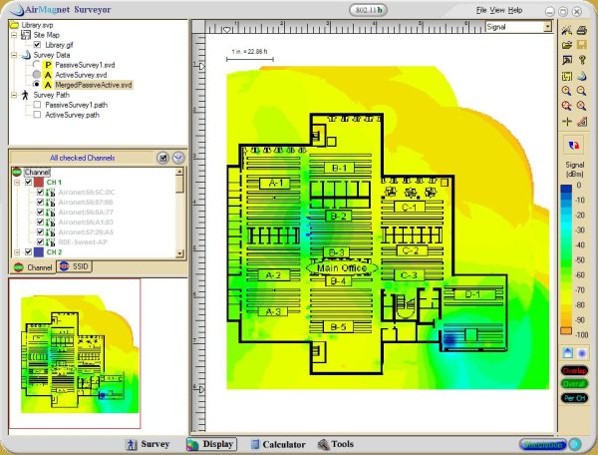Click the check-all channels icon

[x=162, y=158]
